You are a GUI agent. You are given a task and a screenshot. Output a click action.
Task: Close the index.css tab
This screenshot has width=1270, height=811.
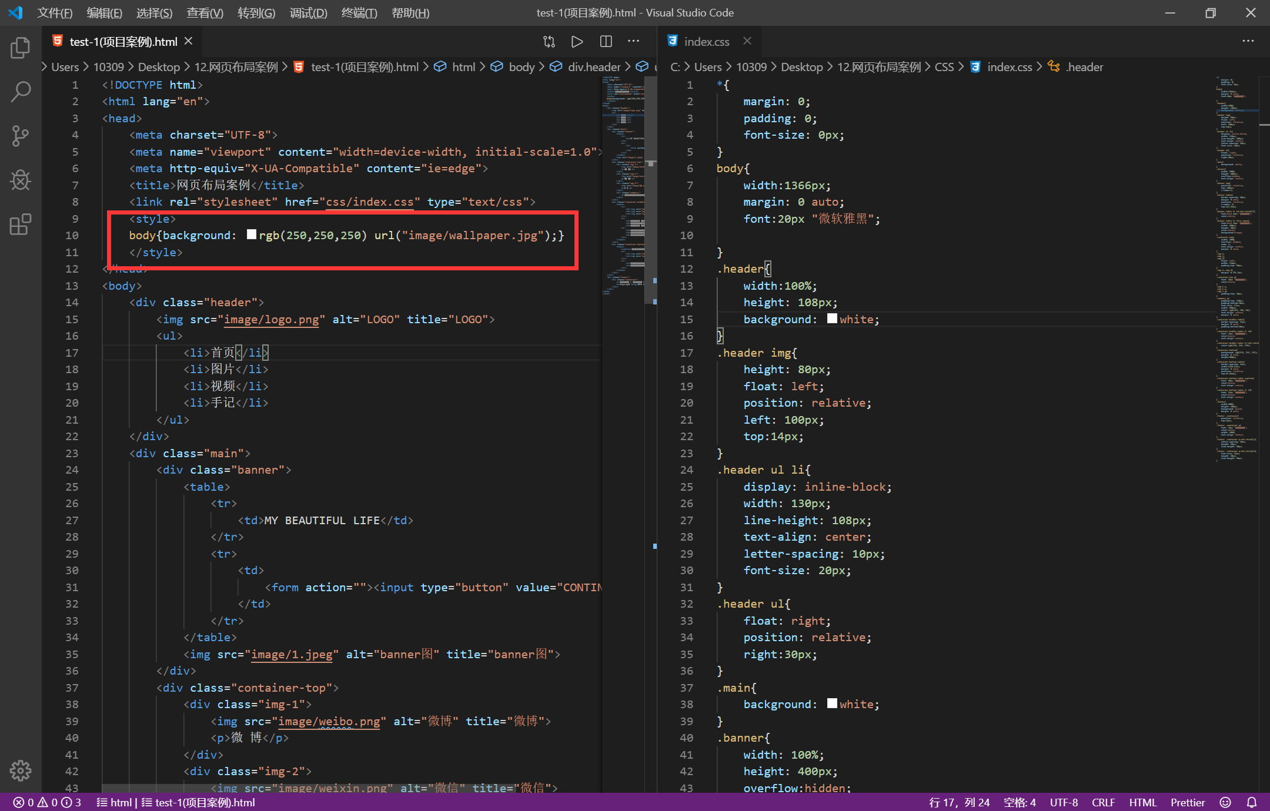[x=747, y=41]
